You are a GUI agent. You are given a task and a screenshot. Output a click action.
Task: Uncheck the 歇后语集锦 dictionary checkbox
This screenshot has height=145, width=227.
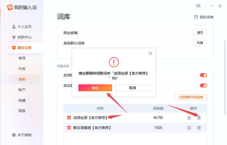69,128
